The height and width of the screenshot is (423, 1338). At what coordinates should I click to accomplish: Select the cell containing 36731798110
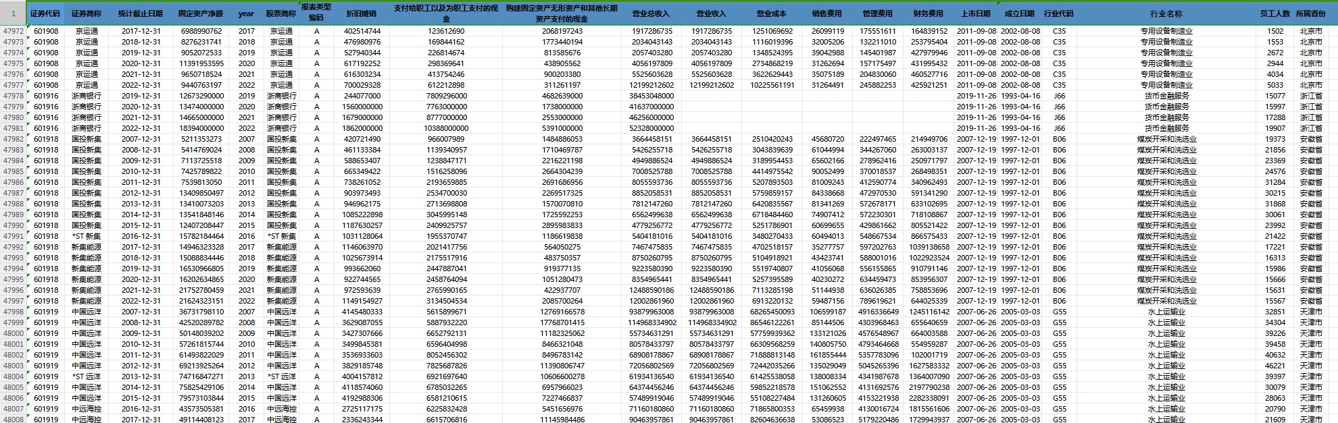click(201, 312)
